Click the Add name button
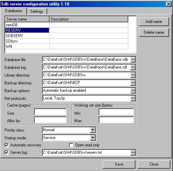 coord(154,22)
